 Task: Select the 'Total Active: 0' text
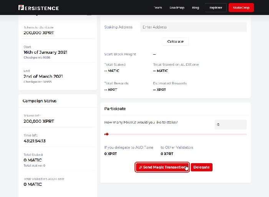pyautogui.click(x=34, y=165)
